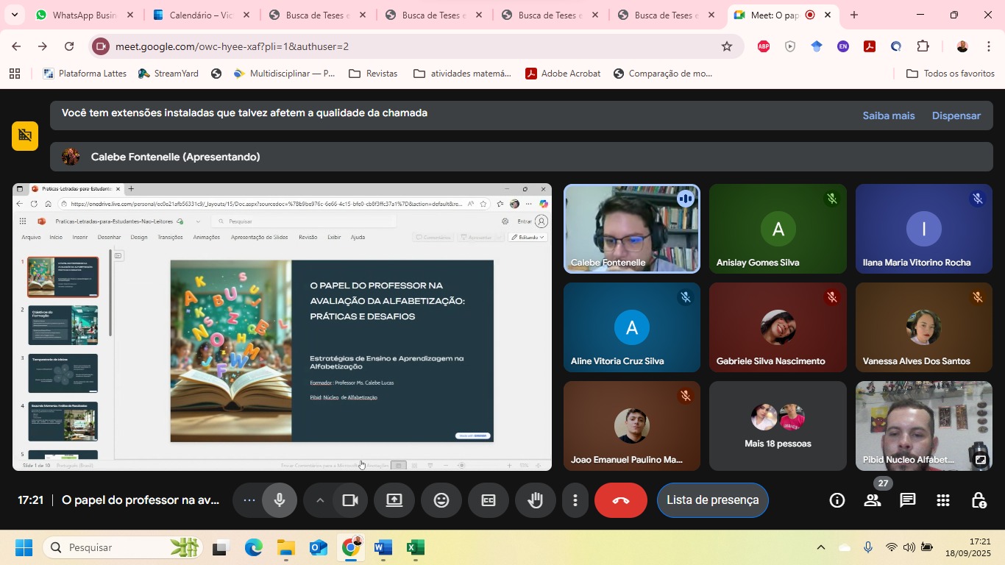Open browser tab search dropdown arrow
The height and width of the screenshot is (565, 1005).
click(14, 15)
